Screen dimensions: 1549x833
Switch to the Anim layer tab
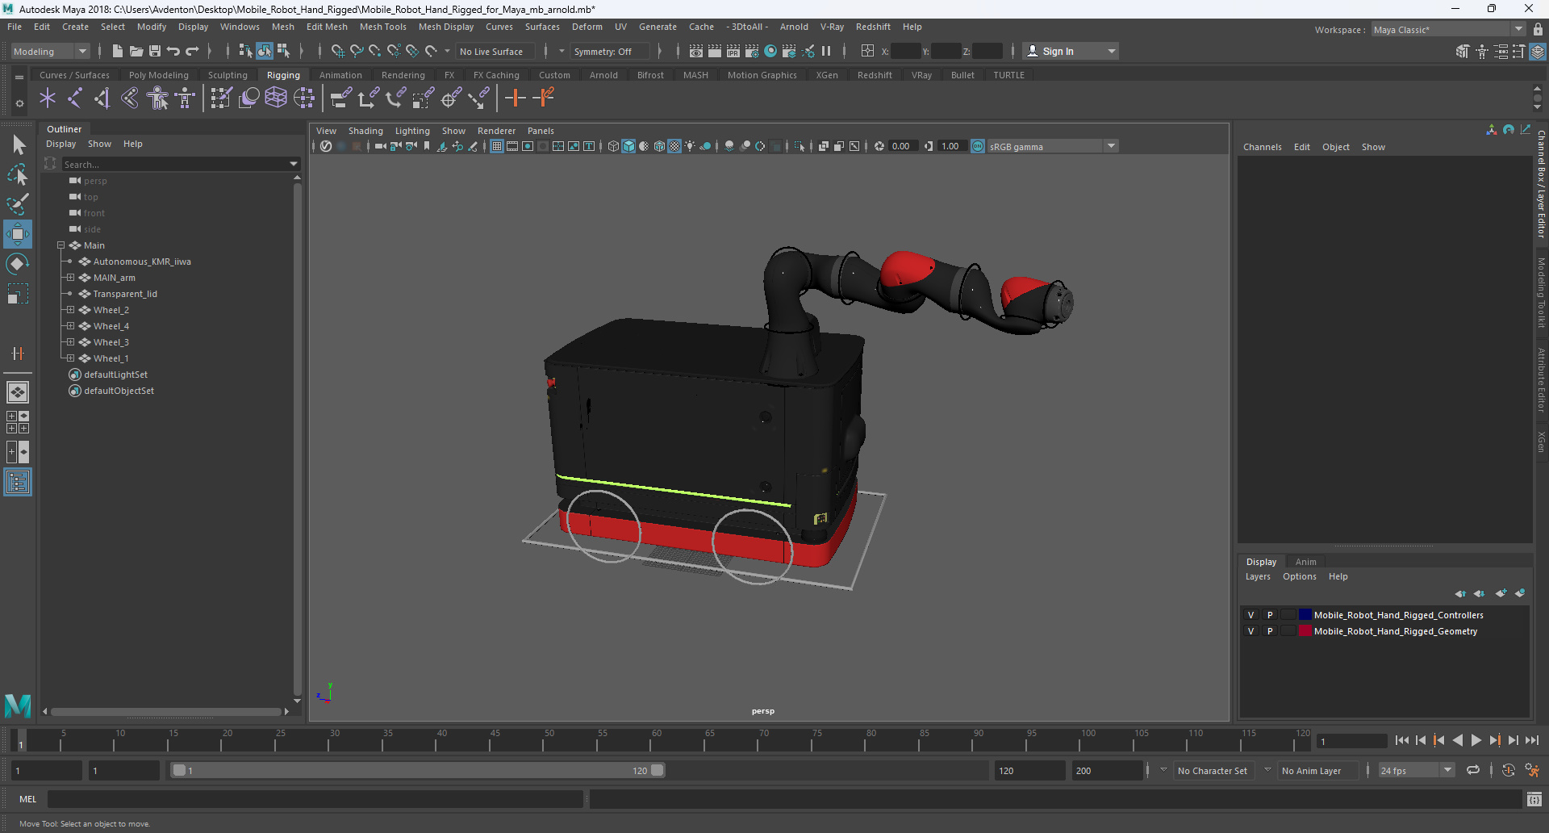pos(1305,562)
